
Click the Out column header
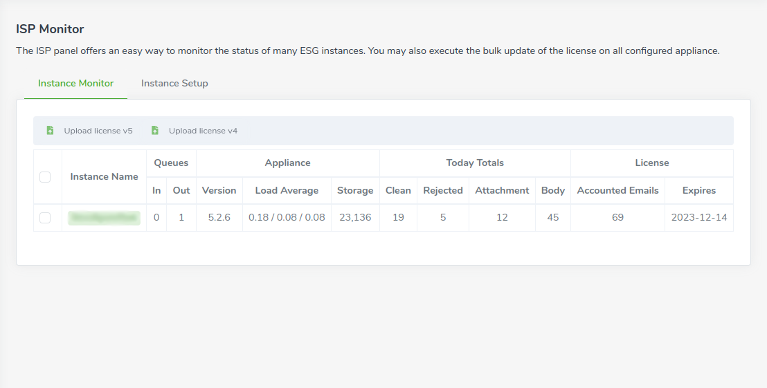[181, 190]
